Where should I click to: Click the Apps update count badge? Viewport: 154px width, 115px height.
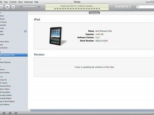(25, 31)
